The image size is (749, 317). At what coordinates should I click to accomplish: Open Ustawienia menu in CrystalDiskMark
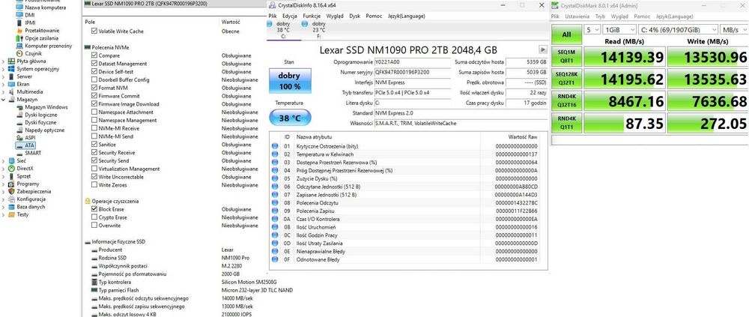coord(577,16)
